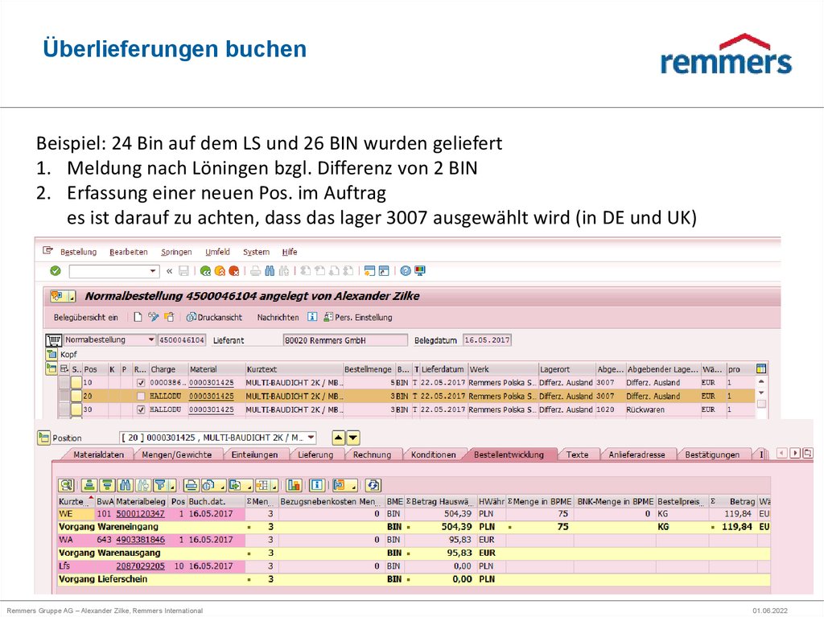Open the Bestellung menu
The width and height of the screenshot is (824, 617).
(78, 251)
